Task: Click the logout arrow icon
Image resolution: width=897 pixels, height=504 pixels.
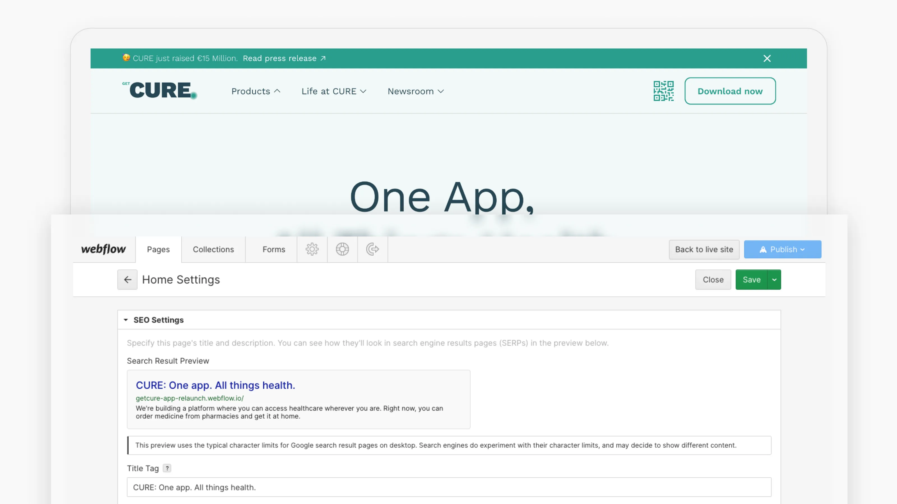Action: click(373, 249)
